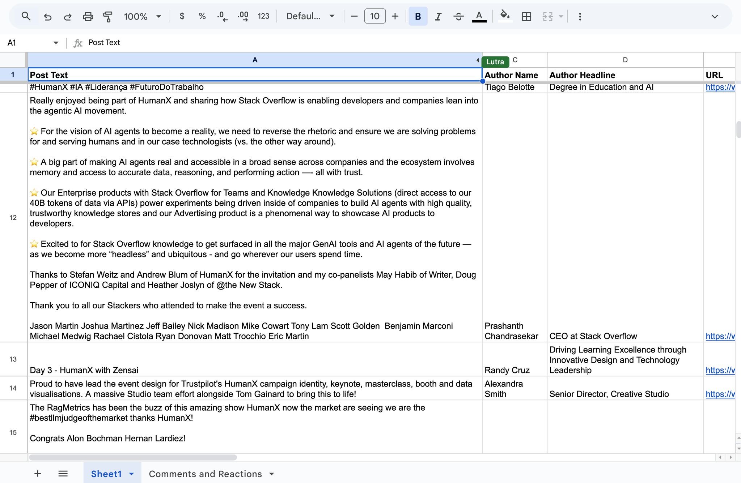
Task: Select row 13 header
Action: (x=13, y=359)
